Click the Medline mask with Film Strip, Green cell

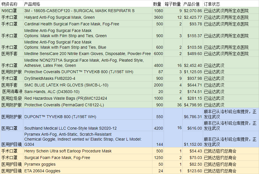point(88,33)
